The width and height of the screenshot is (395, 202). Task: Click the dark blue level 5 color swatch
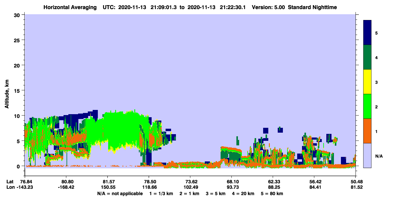click(367, 33)
